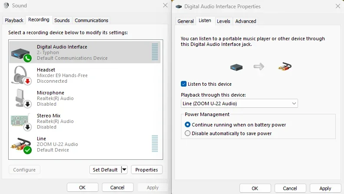Select Continue running when on battery power
Viewport: 344px width, 194px height.
point(188,125)
